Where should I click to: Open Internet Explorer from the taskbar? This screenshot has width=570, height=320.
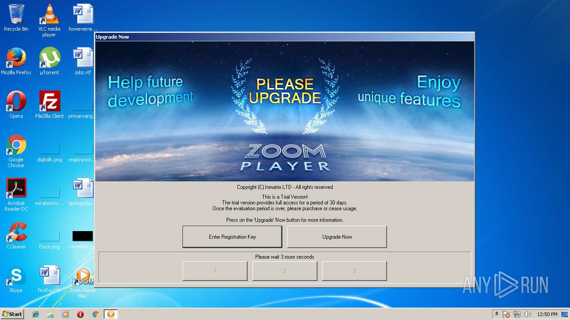coord(36,314)
